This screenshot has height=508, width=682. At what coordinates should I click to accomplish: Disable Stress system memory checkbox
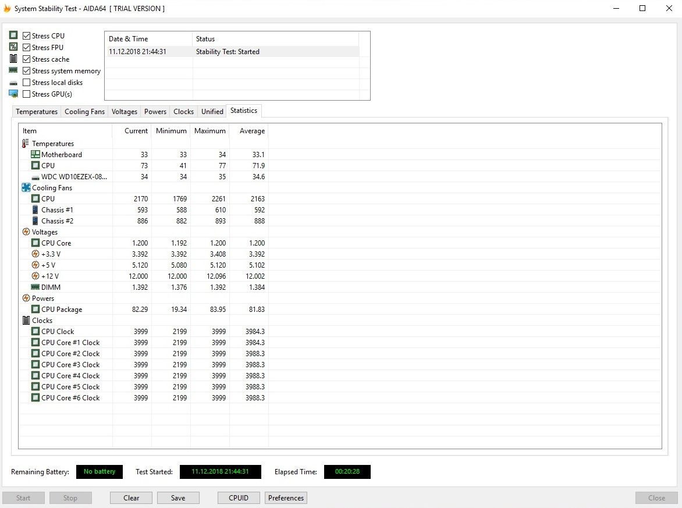coord(27,70)
